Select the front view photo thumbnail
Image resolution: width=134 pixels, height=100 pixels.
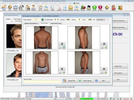tap(42, 63)
